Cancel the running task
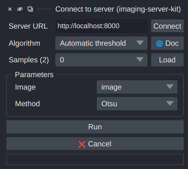 [x=95, y=144]
